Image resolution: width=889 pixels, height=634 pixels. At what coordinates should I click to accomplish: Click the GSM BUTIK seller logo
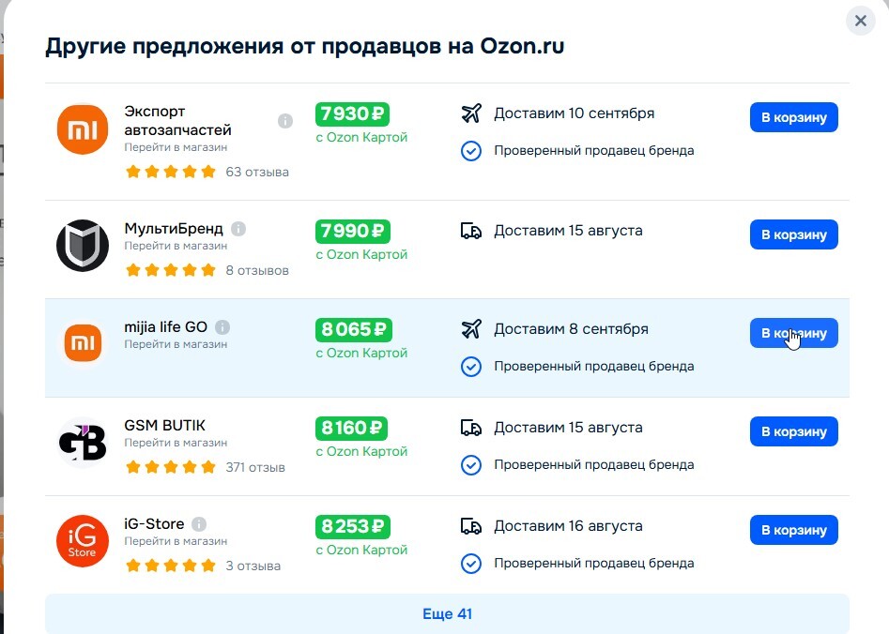coord(83,443)
